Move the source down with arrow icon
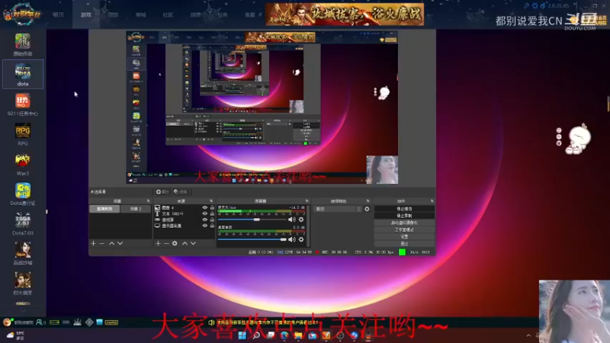 coord(194,243)
